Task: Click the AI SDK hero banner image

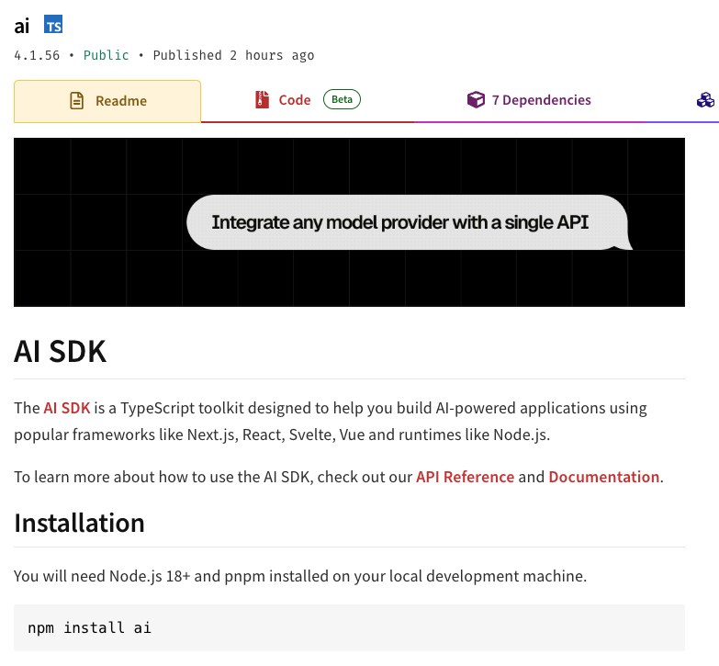Action: 350,222
